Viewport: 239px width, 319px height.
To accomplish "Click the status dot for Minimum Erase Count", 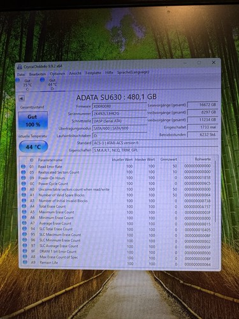I will point(24,218).
